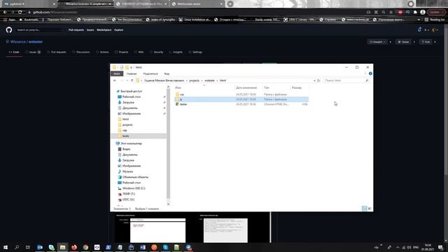Go up one folder level in Explorer
The width and height of the screenshot is (448, 252).
[132, 80]
